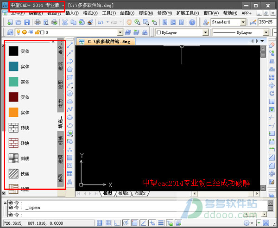The width and height of the screenshot is (278, 228).
Task: Expand the Undo history dropdown arrow
Action: point(107,22)
